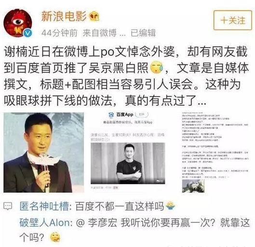Open the Wu Jing color photo thumbnail
The height and width of the screenshot is (247, 255).
(43, 152)
